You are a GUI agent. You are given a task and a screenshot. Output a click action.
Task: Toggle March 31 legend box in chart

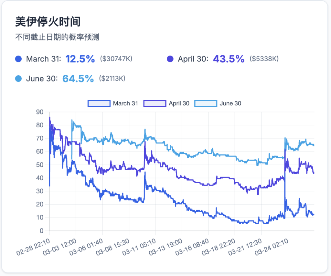point(99,103)
